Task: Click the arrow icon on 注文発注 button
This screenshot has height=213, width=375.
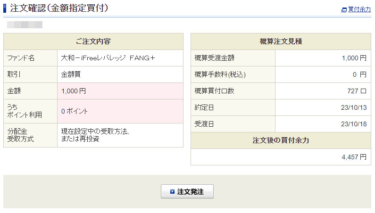Action: [172, 192]
